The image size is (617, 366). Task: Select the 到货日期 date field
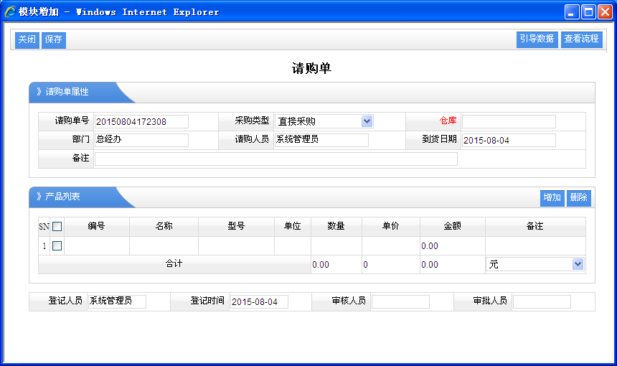tap(509, 140)
